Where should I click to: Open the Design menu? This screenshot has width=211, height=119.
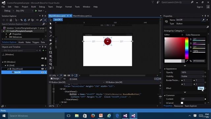(59, 7)
